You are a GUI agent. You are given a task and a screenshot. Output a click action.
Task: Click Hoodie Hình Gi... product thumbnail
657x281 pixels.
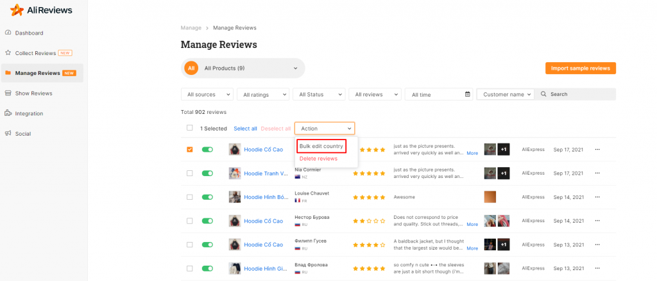click(x=235, y=268)
